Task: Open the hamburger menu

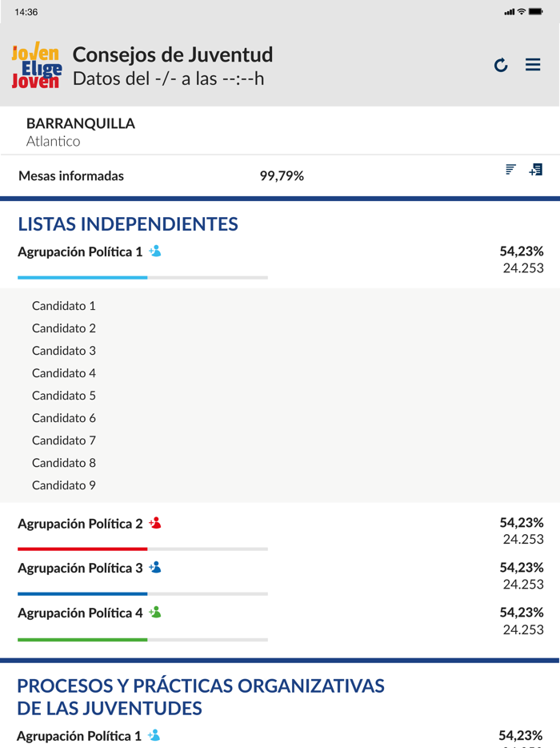Action: [x=533, y=65]
